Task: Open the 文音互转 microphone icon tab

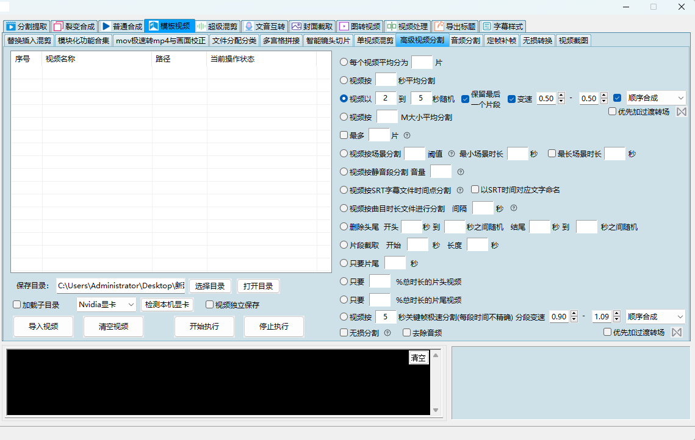Action: (x=248, y=27)
